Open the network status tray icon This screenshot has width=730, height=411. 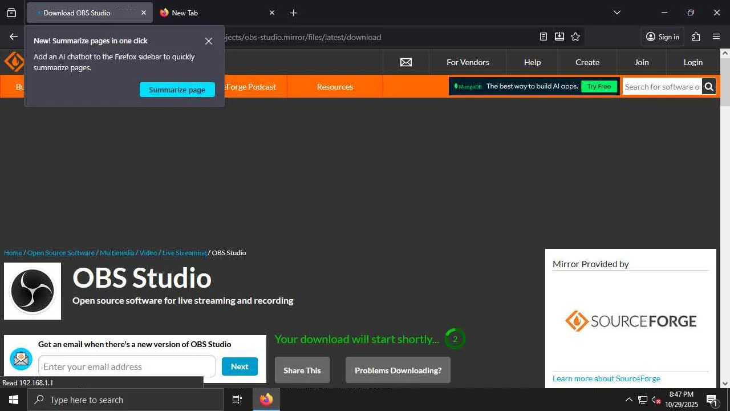tap(643, 400)
